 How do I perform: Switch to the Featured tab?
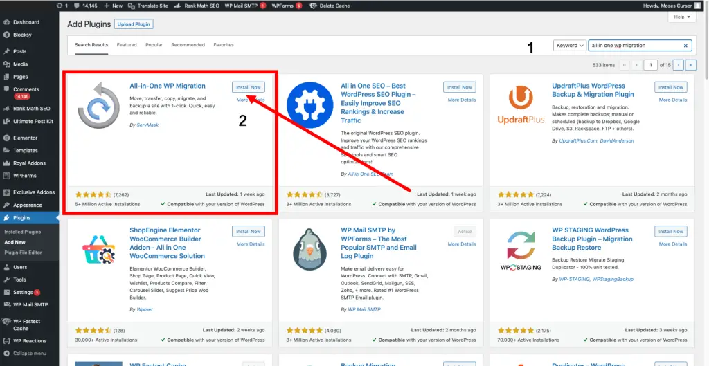[127, 45]
